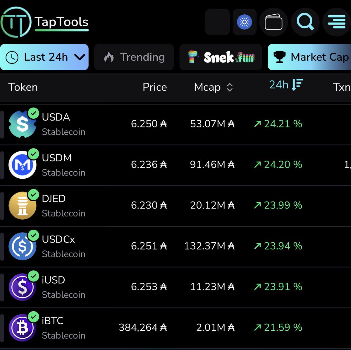The width and height of the screenshot is (351, 350).
Task: Click the verified badge on iBTC
Action: coord(34,317)
